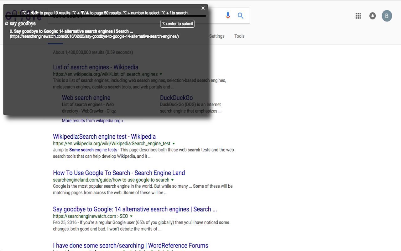Click the overlay keyboard shortcut hint text
401x251 pixels.
105,13
